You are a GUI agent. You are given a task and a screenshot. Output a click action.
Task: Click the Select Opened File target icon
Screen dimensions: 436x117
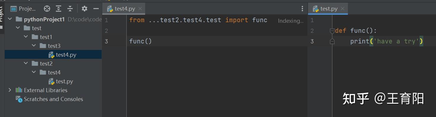click(47, 9)
